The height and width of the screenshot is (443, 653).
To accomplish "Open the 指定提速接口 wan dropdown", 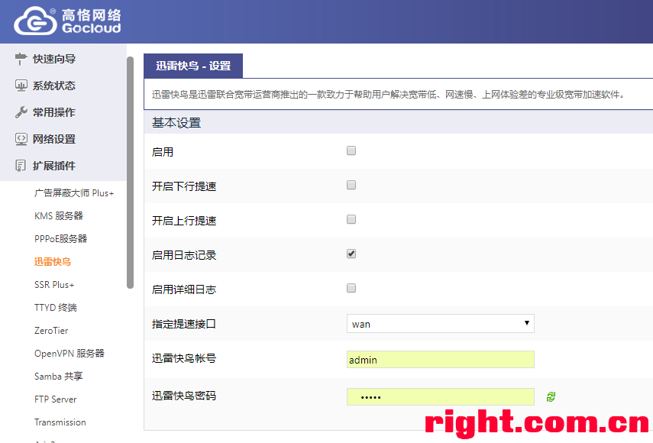I will [x=440, y=324].
